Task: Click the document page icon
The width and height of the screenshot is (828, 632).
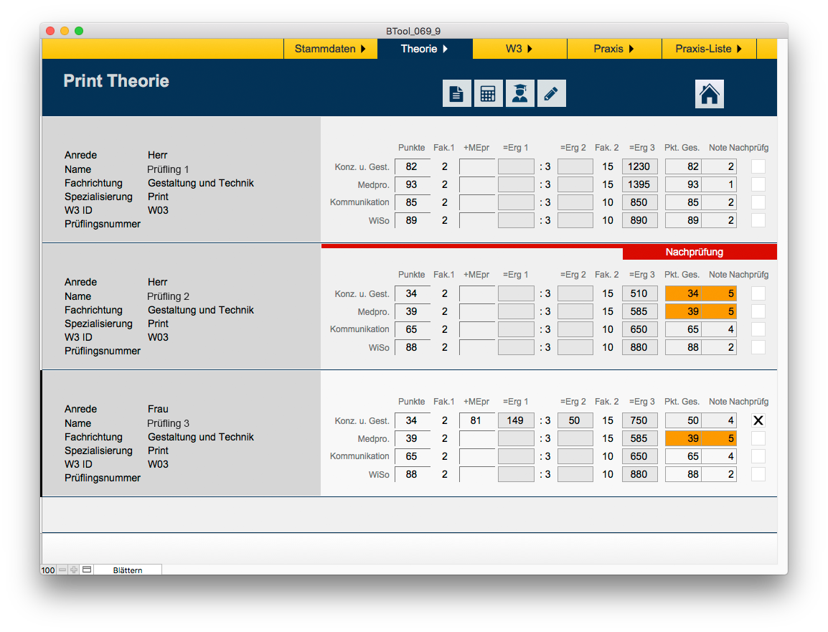Action: point(456,94)
